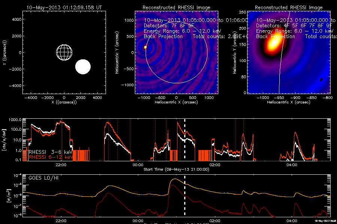Click the '04:00' tick label under RHESSI light curve
The image size is (337, 224).
click(x=292, y=165)
